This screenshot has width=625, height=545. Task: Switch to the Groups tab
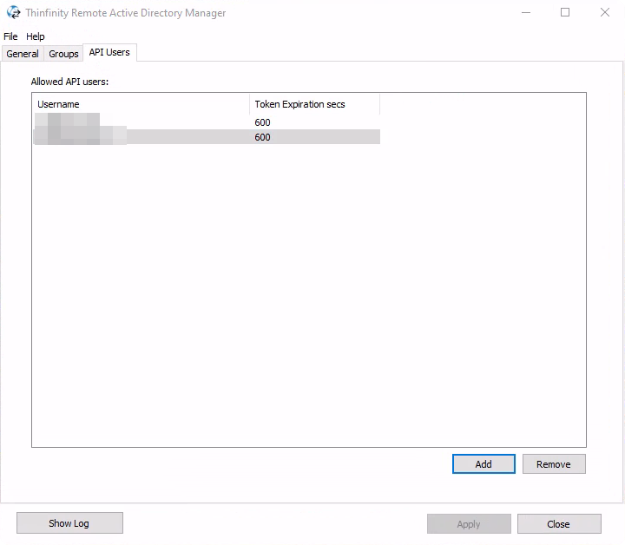pos(63,54)
